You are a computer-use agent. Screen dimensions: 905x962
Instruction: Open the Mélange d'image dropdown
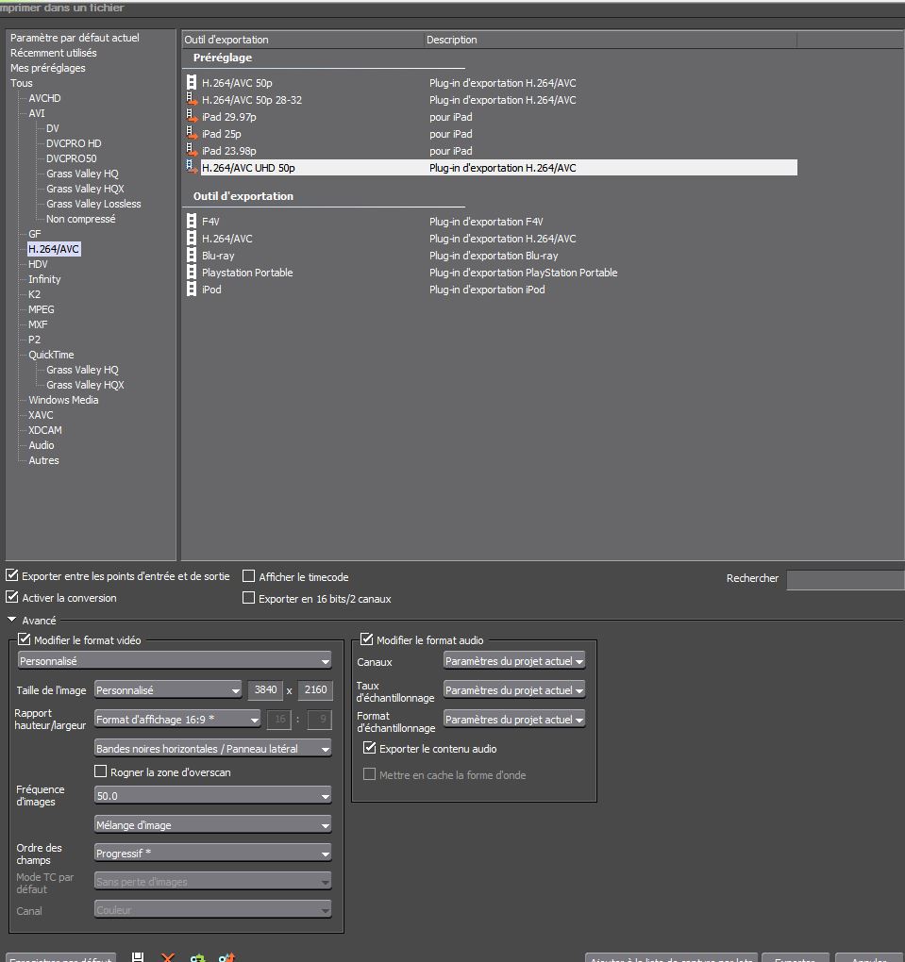click(213, 825)
